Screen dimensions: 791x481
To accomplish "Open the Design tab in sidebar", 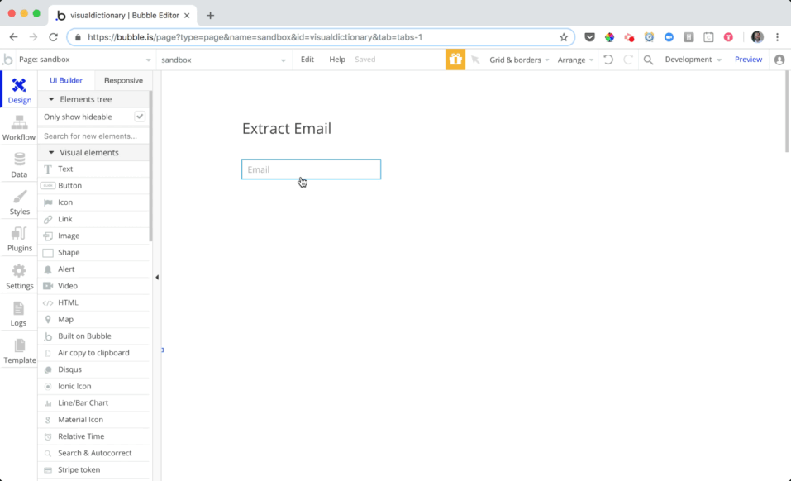I will [19, 90].
